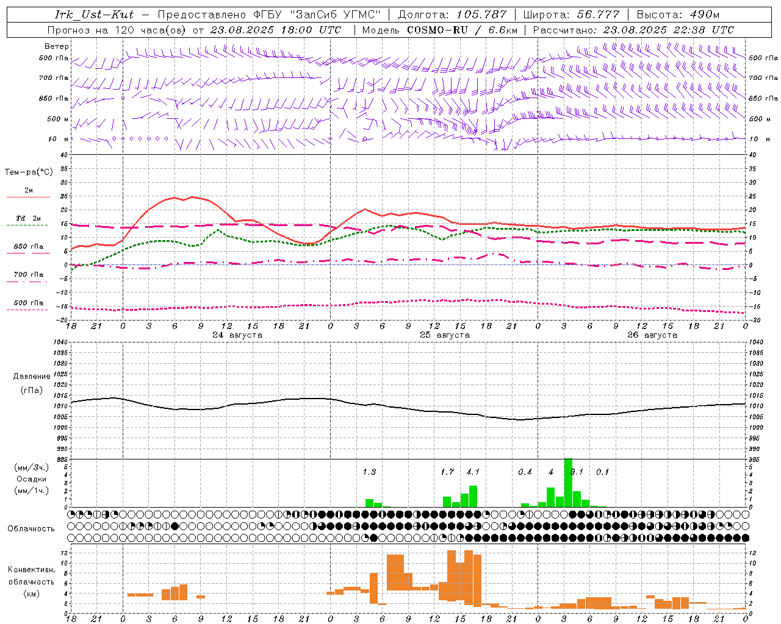Viewport: 781px width, 624px height.
Task: Click the Высота: 490м header field
Action: click(678, 15)
